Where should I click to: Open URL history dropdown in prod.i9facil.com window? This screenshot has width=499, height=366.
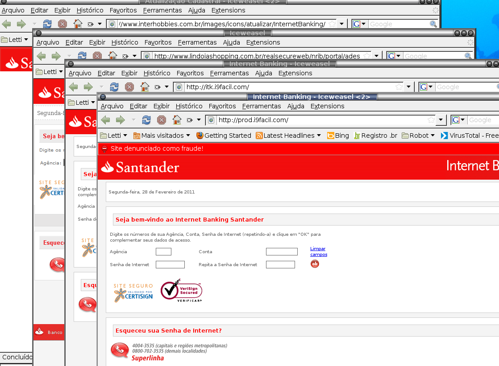441,120
